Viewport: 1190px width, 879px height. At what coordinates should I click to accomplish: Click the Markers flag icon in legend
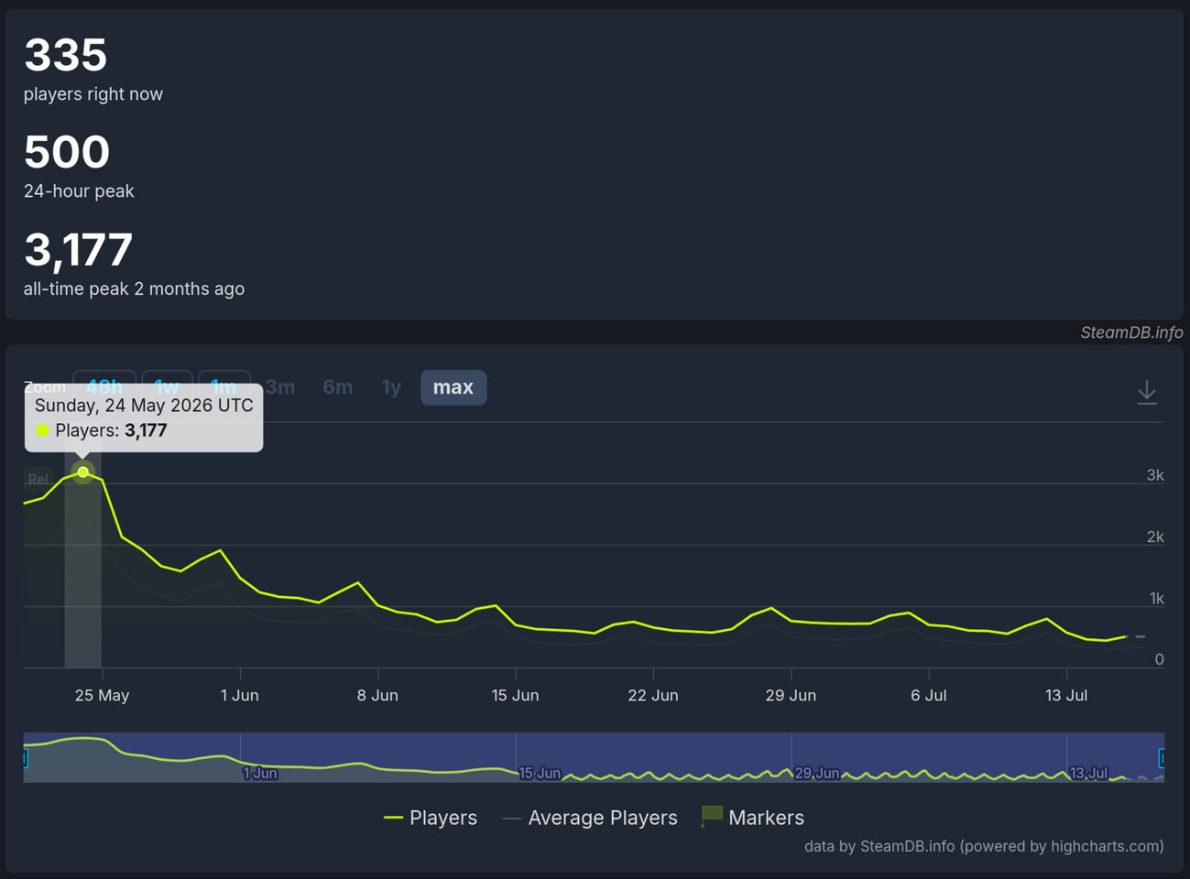[712, 816]
